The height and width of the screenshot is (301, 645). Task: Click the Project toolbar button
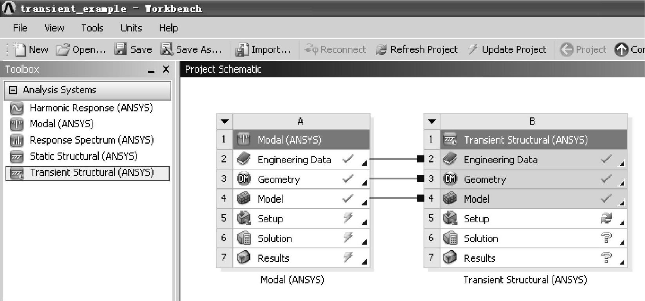coord(583,49)
